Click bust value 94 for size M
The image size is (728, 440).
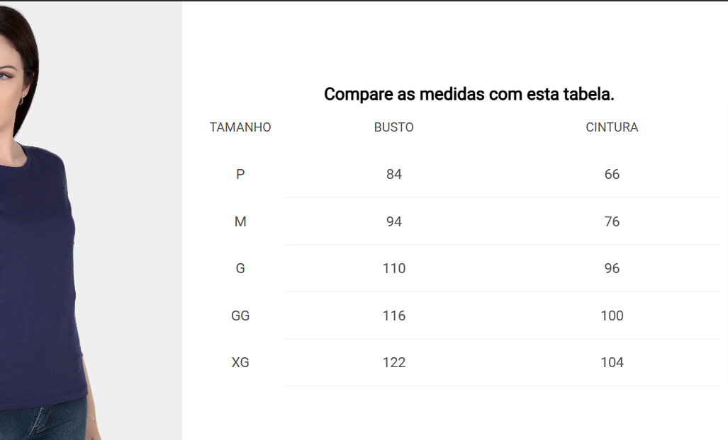(393, 222)
